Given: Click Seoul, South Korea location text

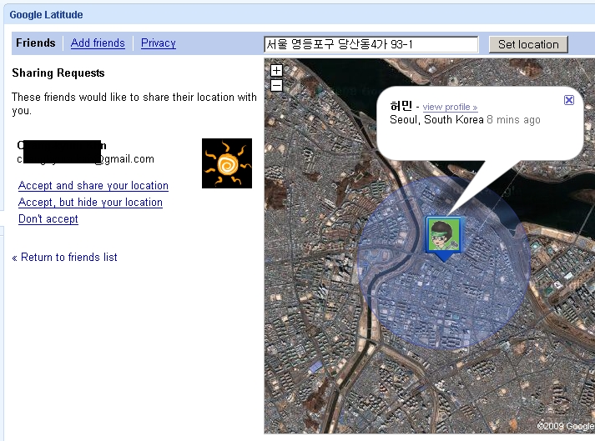Looking at the screenshot, I should 436,120.
